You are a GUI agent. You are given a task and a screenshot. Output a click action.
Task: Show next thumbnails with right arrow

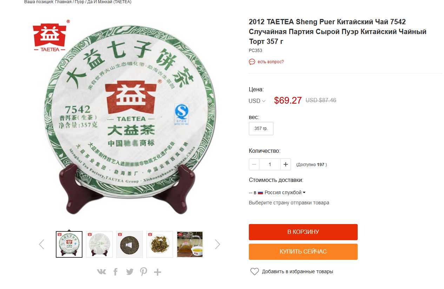(218, 244)
